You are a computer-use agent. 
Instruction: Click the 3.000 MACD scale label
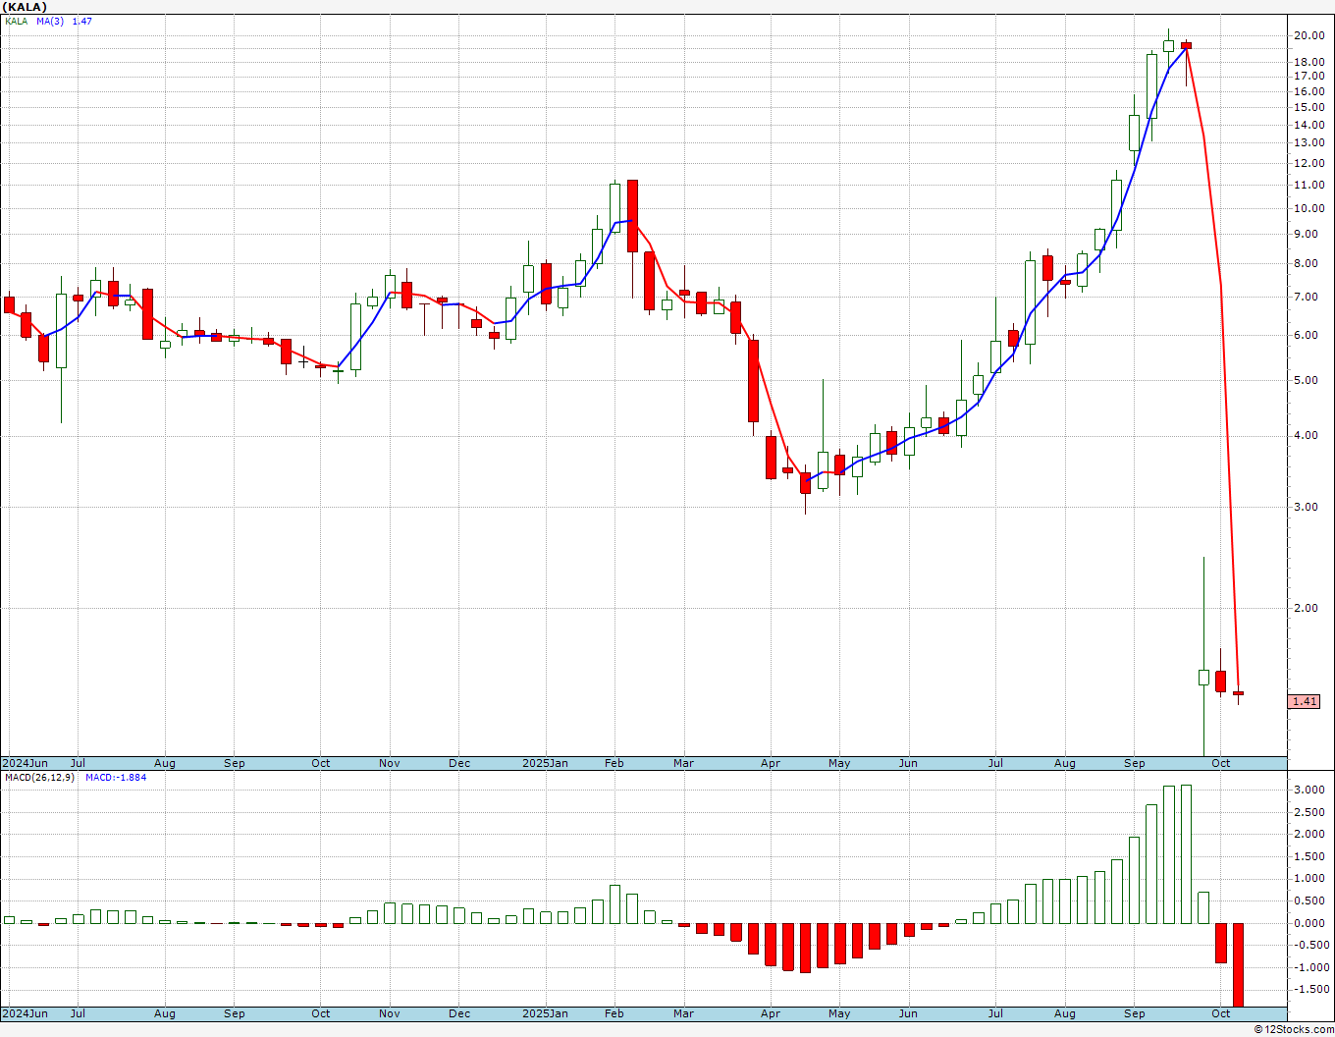[1308, 790]
